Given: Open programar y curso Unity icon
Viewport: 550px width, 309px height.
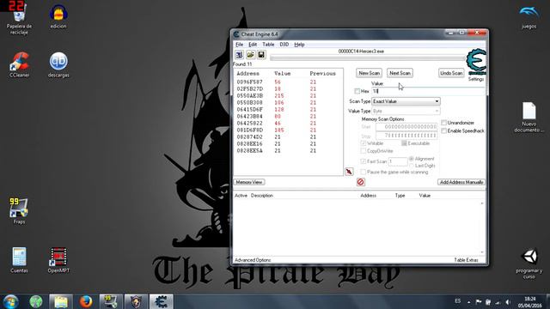Looking at the screenshot, I should 529,264.
